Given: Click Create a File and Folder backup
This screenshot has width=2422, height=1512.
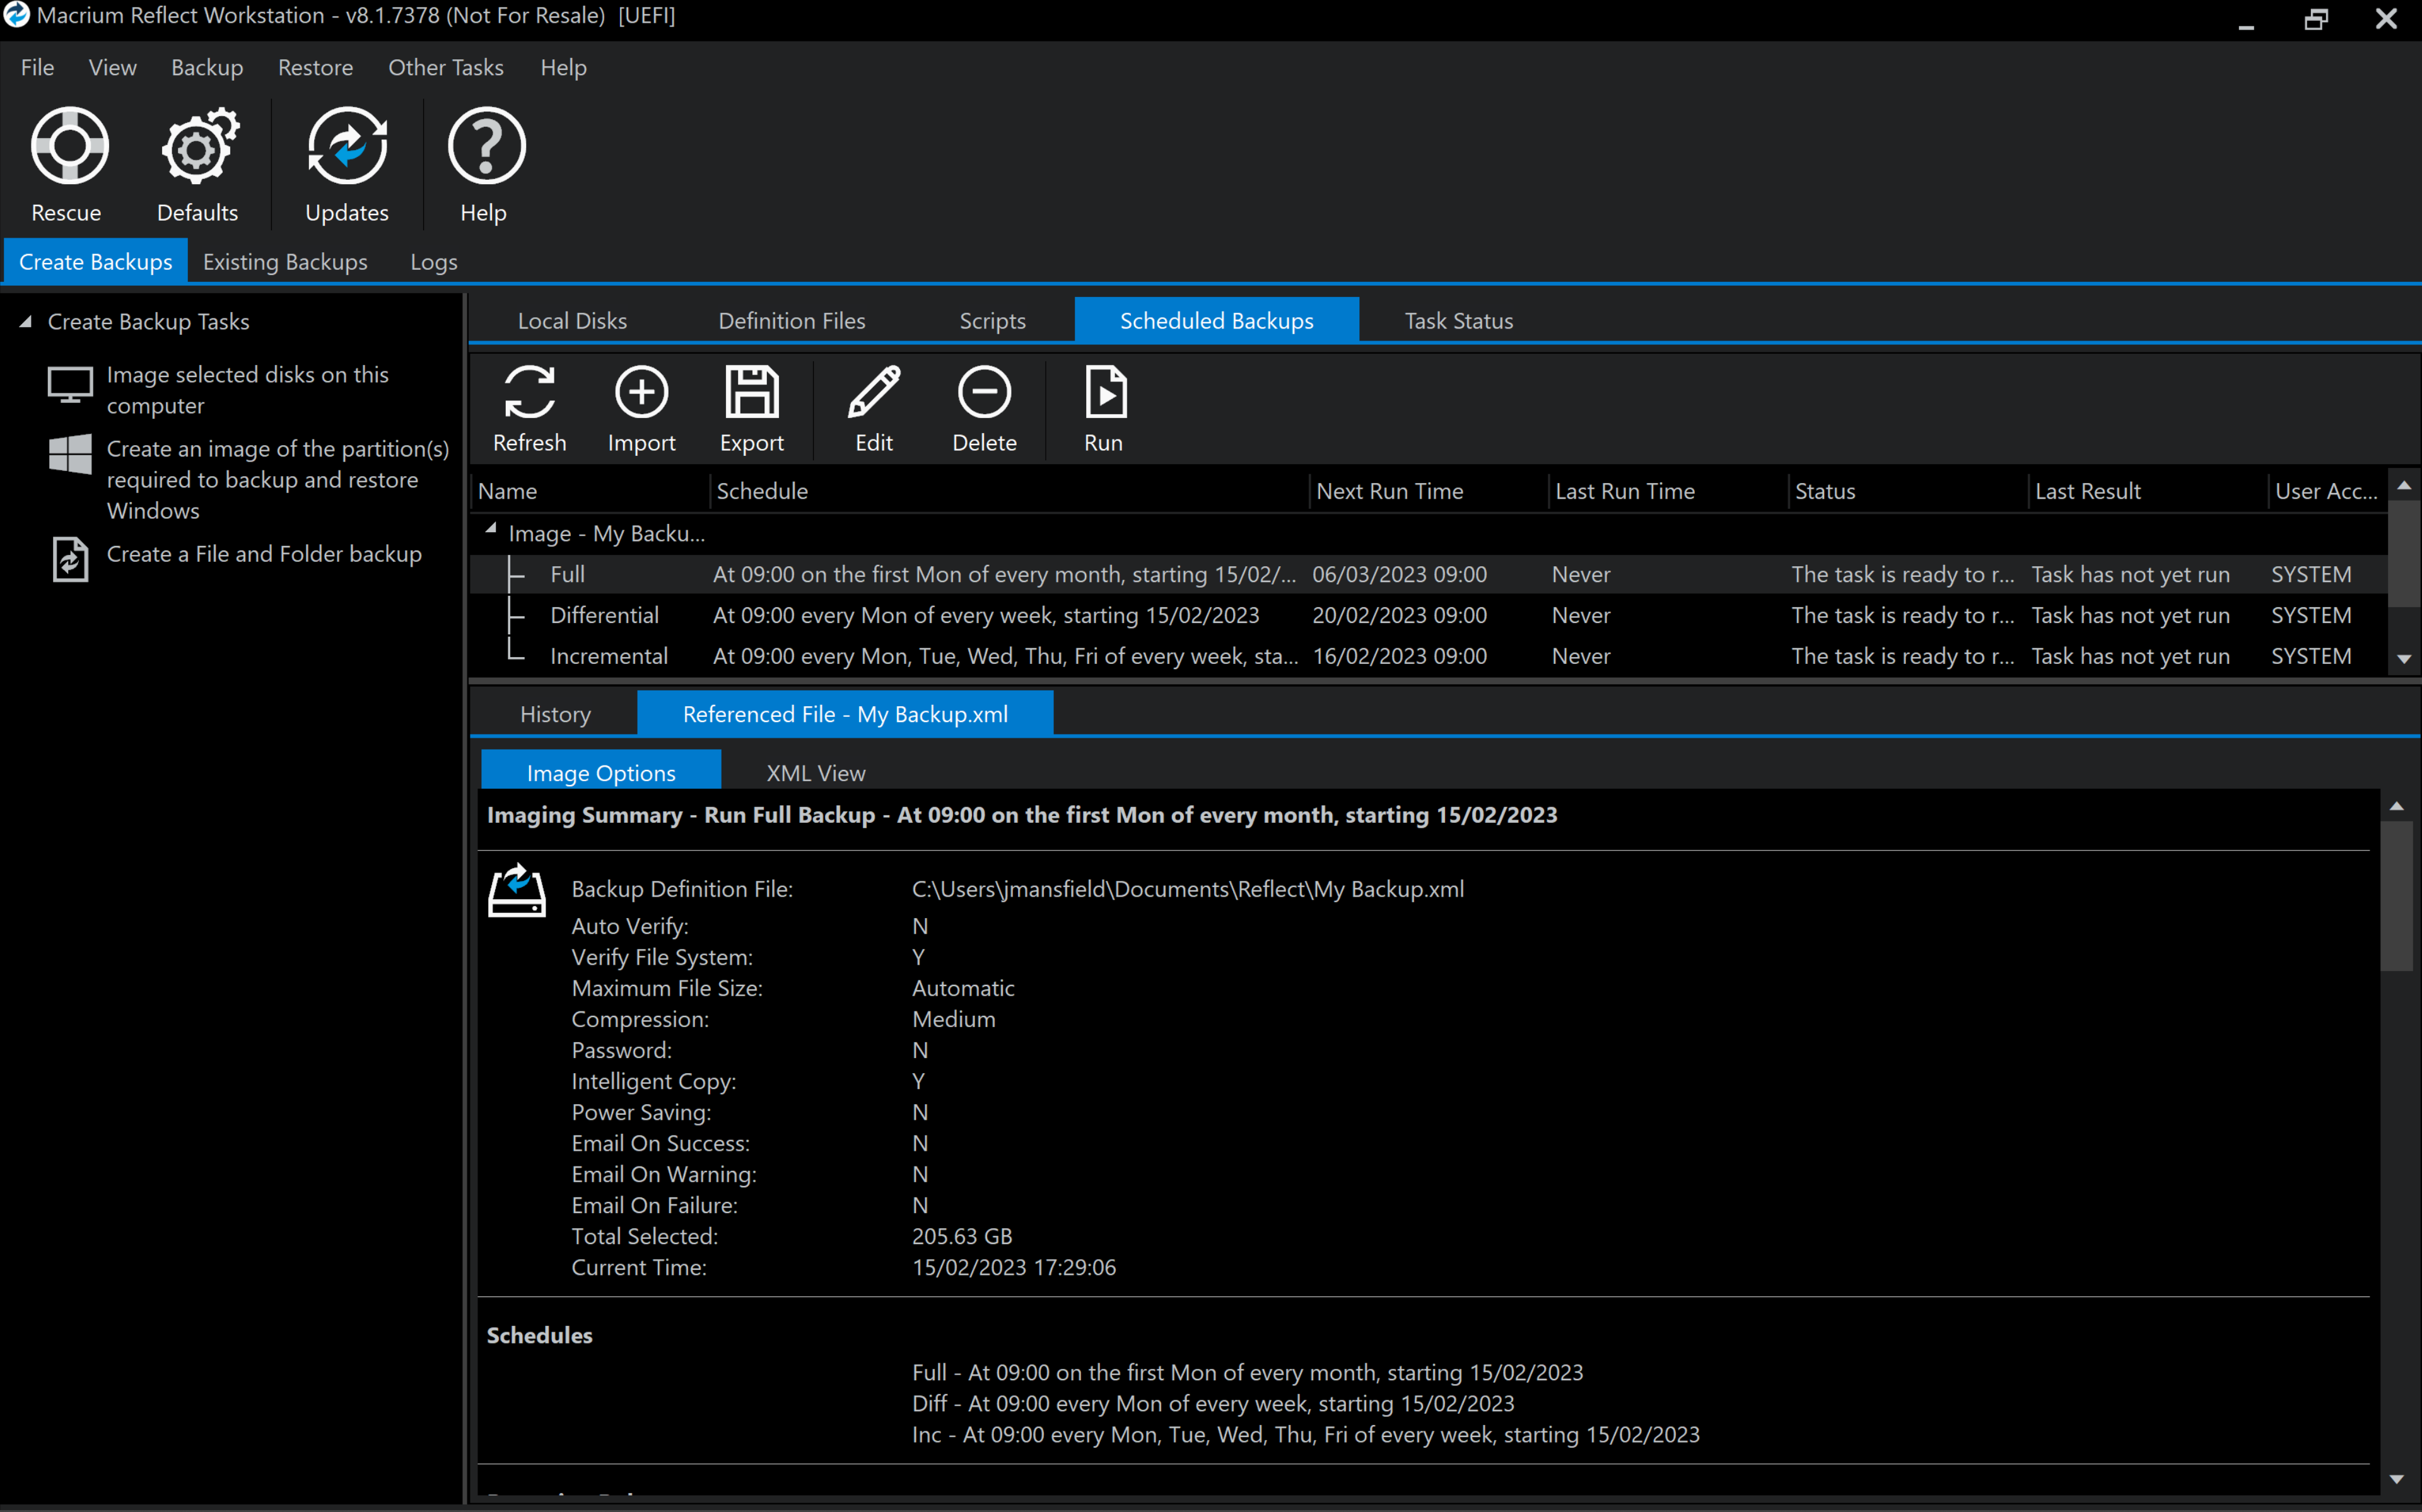Looking at the screenshot, I should pyautogui.click(x=264, y=554).
